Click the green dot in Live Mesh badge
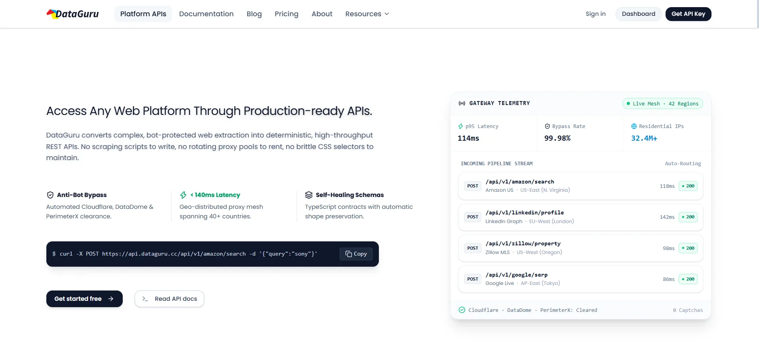 pos(628,103)
